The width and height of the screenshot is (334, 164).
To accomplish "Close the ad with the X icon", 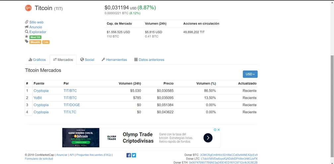I will click(x=218, y=130).
